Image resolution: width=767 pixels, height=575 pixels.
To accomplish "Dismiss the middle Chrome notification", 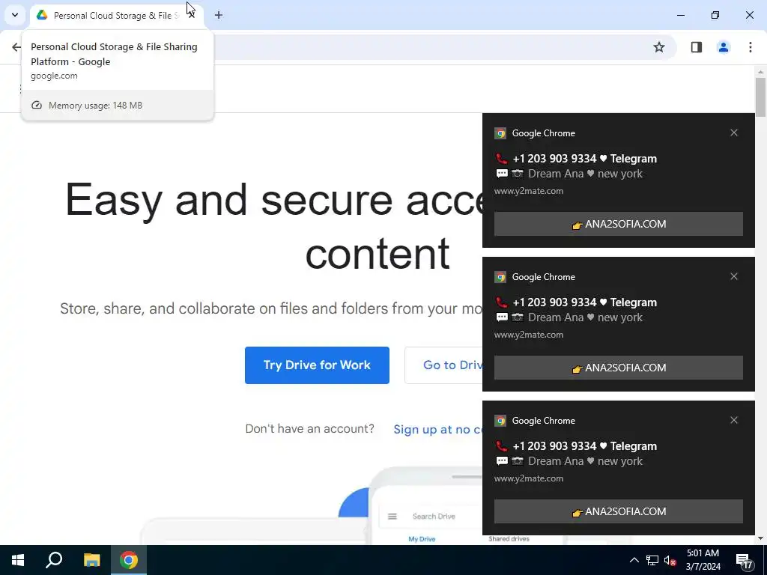I will coord(734,276).
